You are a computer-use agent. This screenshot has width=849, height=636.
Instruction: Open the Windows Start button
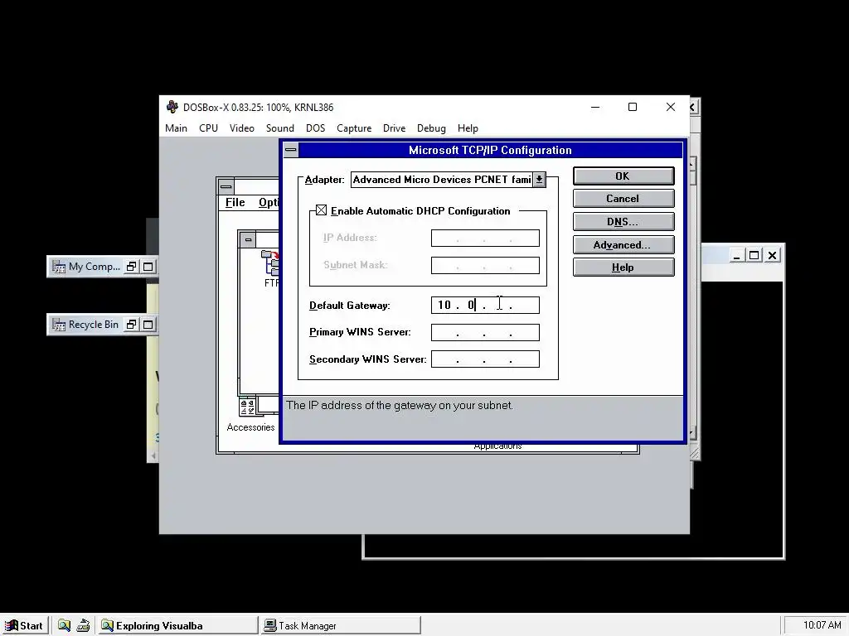24,625
